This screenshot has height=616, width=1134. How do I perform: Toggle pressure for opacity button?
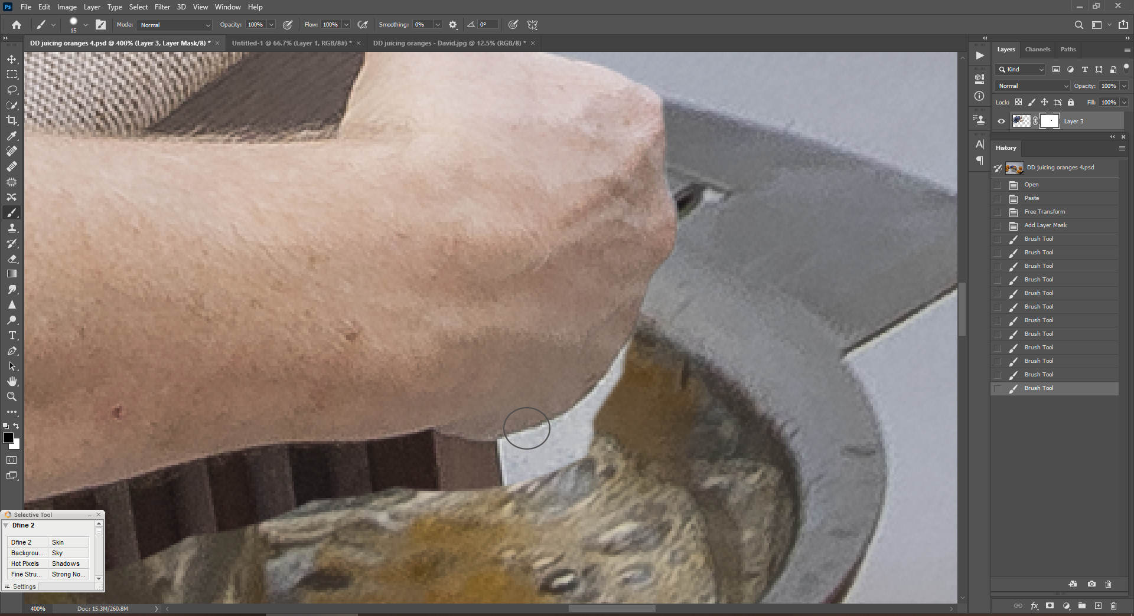pos(288,25)
